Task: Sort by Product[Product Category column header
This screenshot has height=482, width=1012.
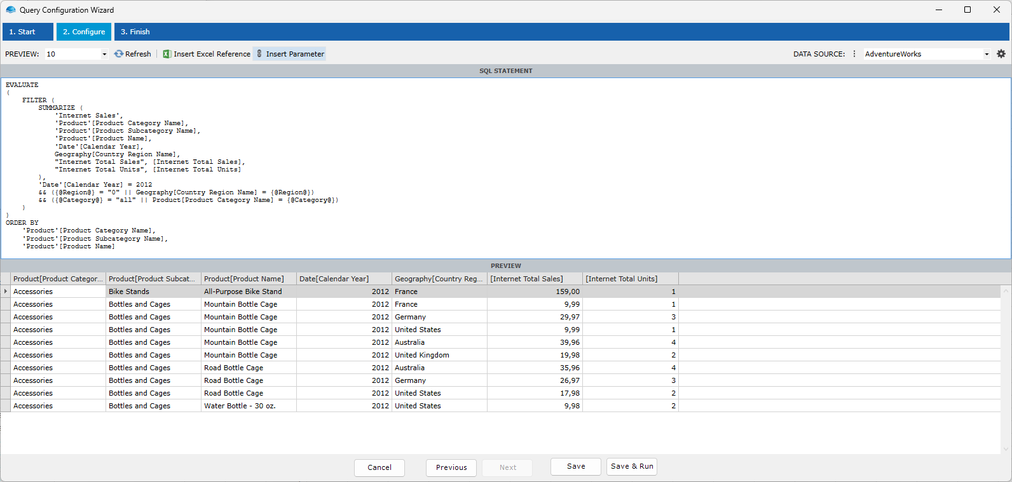Action: [x=58, y=279]
